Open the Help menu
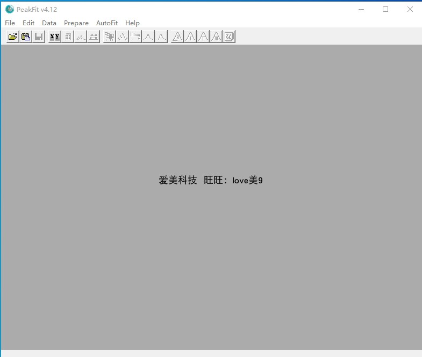This screenshot has height=357, width=422. pyautogui.click(x=132, y=23)
